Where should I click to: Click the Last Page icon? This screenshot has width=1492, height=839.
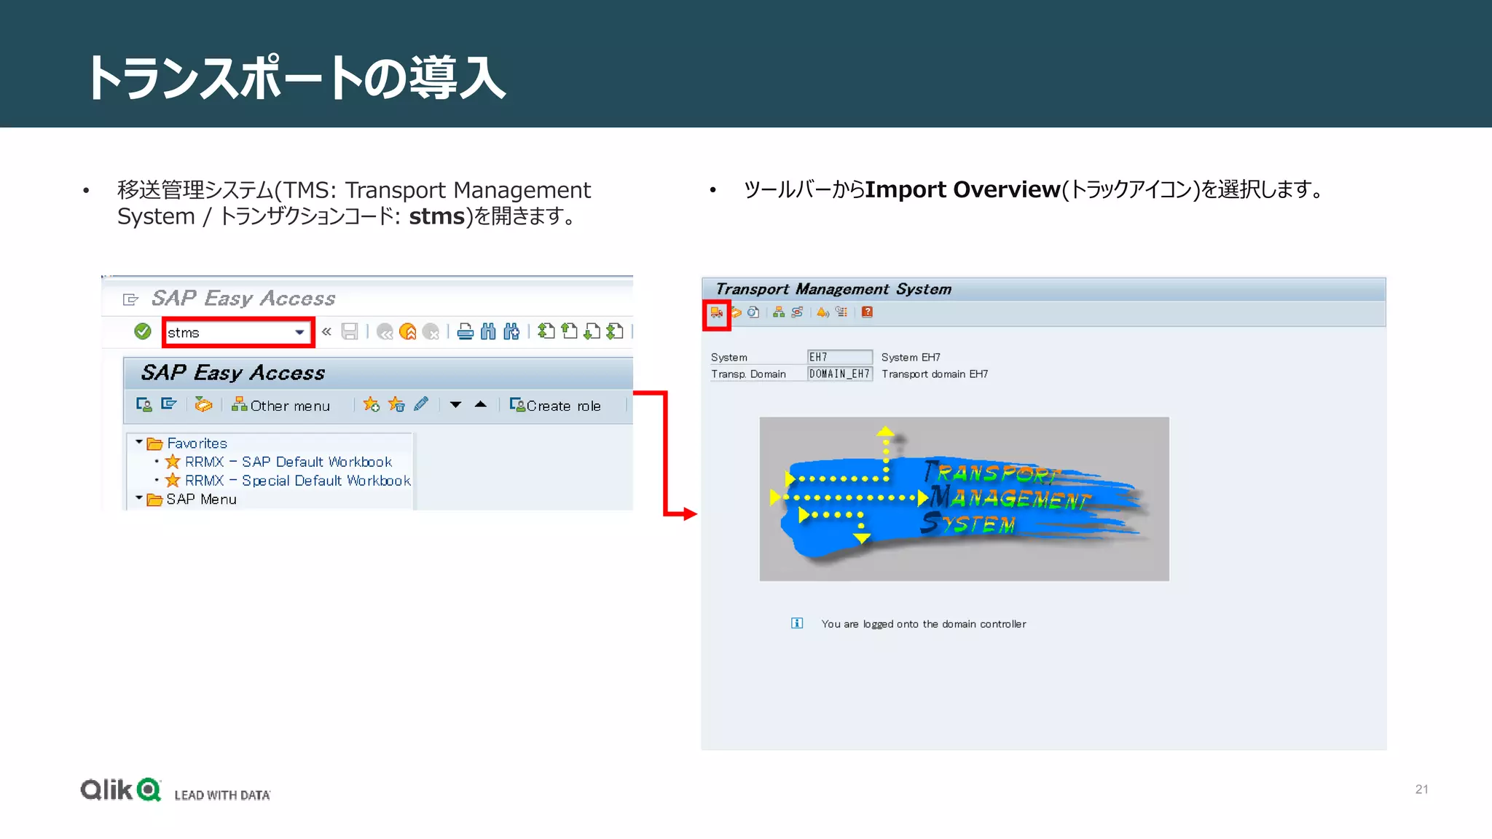(x=615, y=331)
